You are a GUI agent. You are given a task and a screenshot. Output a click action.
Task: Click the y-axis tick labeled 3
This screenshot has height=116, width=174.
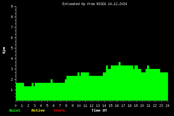(12, 69)
